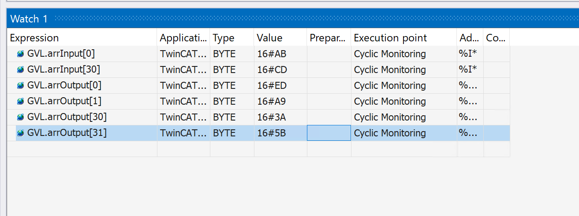This screenshot has height=216, width=579.
Task: Click the variable icon beside GVL.arrOutput[0]
Action: [x=20, y=86]
